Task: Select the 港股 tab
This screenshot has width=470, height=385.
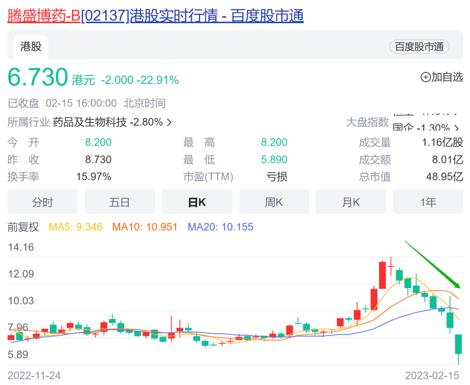Action: (x=31, y=47)
